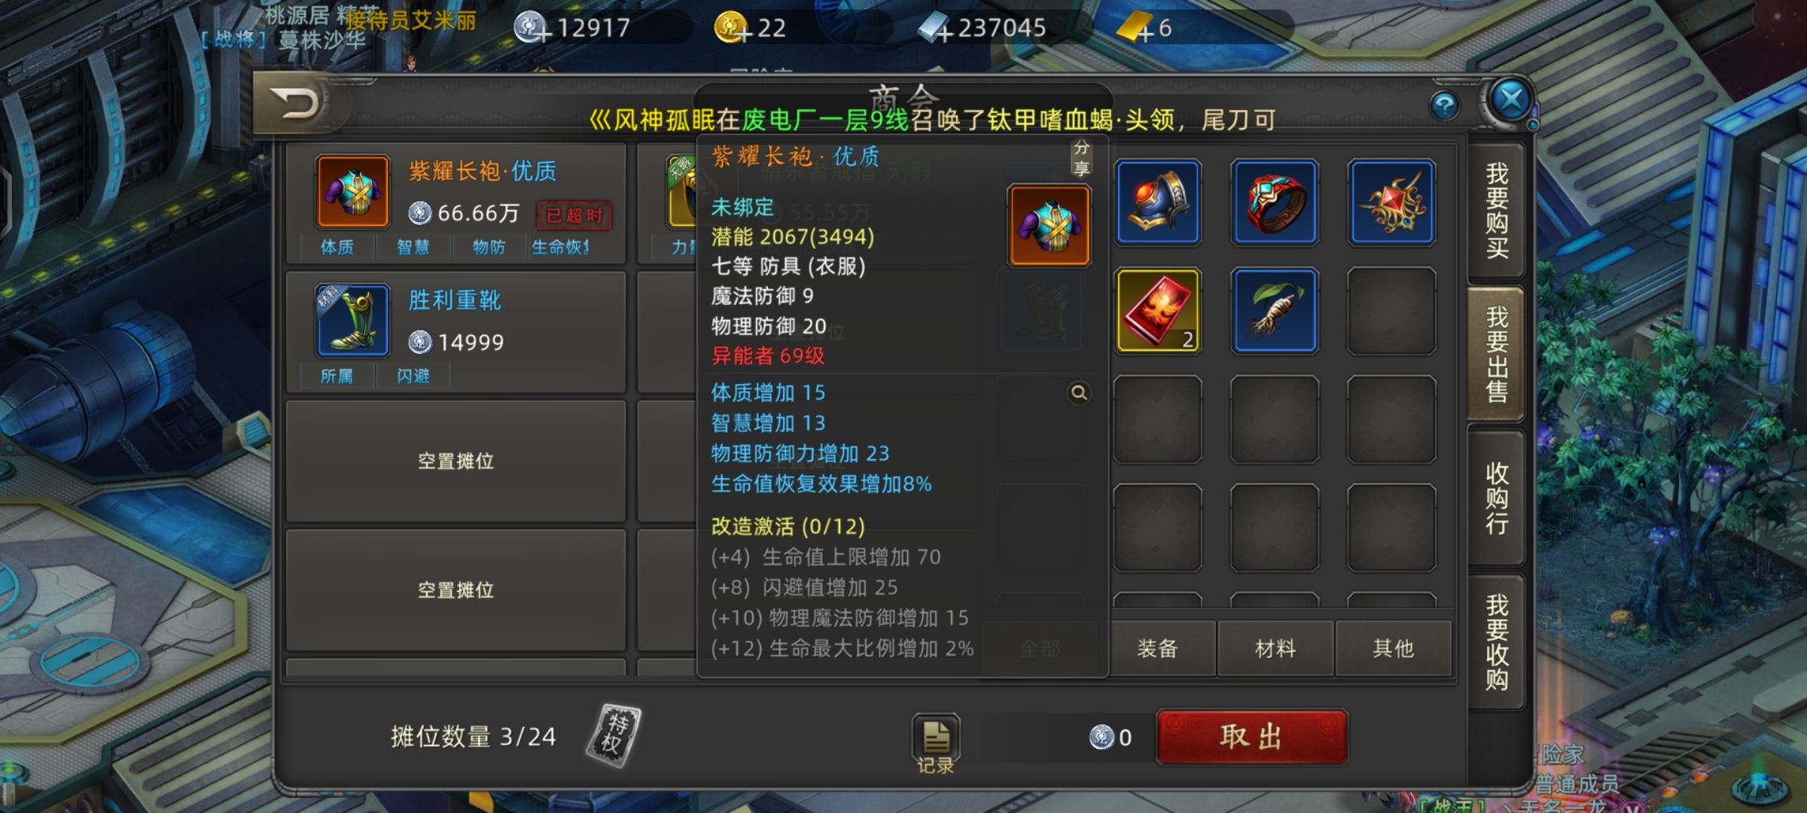1807x813 pixels.
Task: Close the 商会 window
Action: click(1510, 99)
